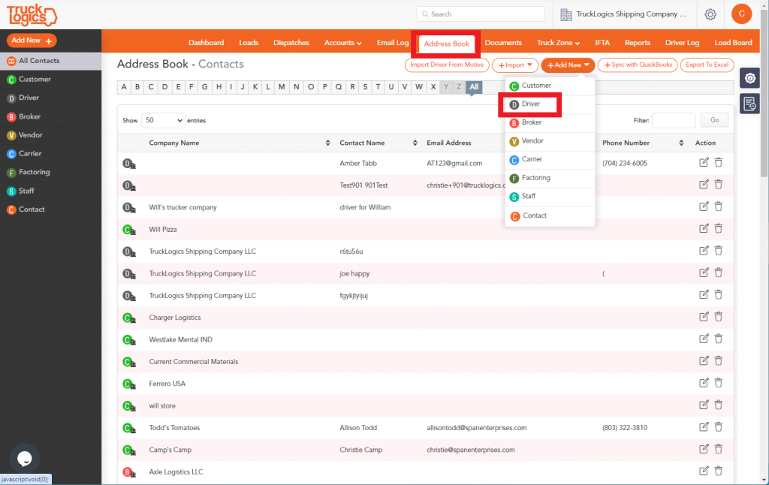Edit the Amber Tabb contact row

(704, 162)
